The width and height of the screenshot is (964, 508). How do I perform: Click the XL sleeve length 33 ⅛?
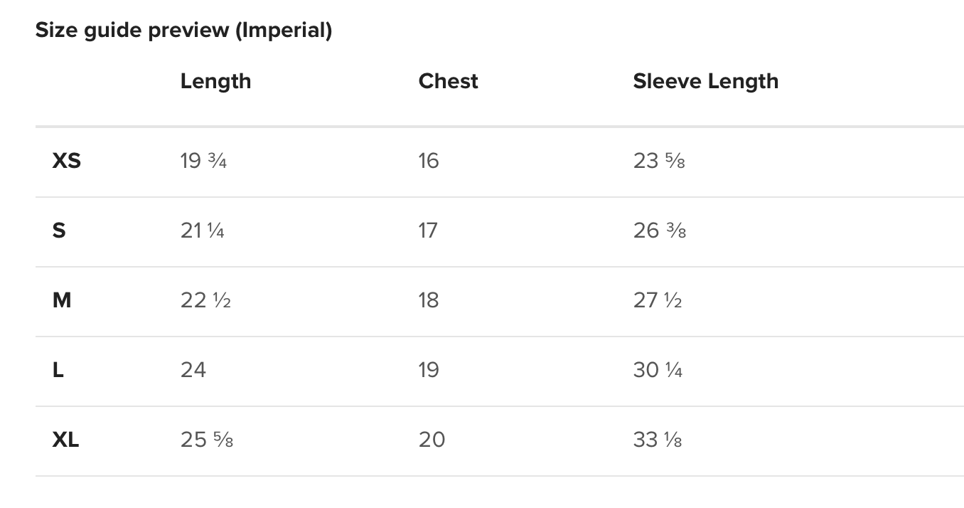pyautogui.click(x=658, y=440)
